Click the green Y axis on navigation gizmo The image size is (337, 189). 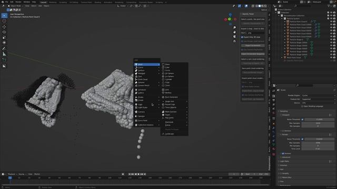tap(230, 19)
